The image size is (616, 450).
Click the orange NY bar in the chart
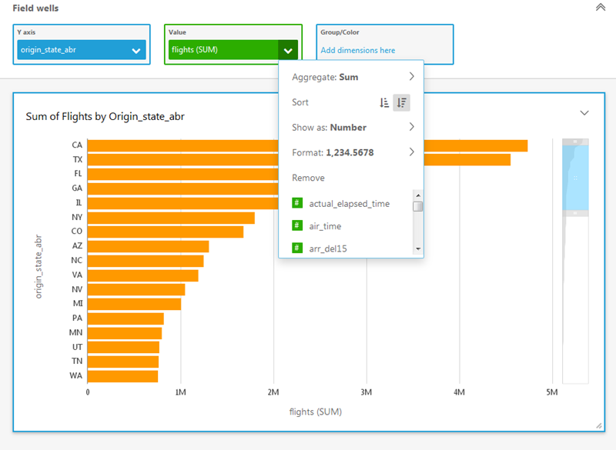coord(171,218)
